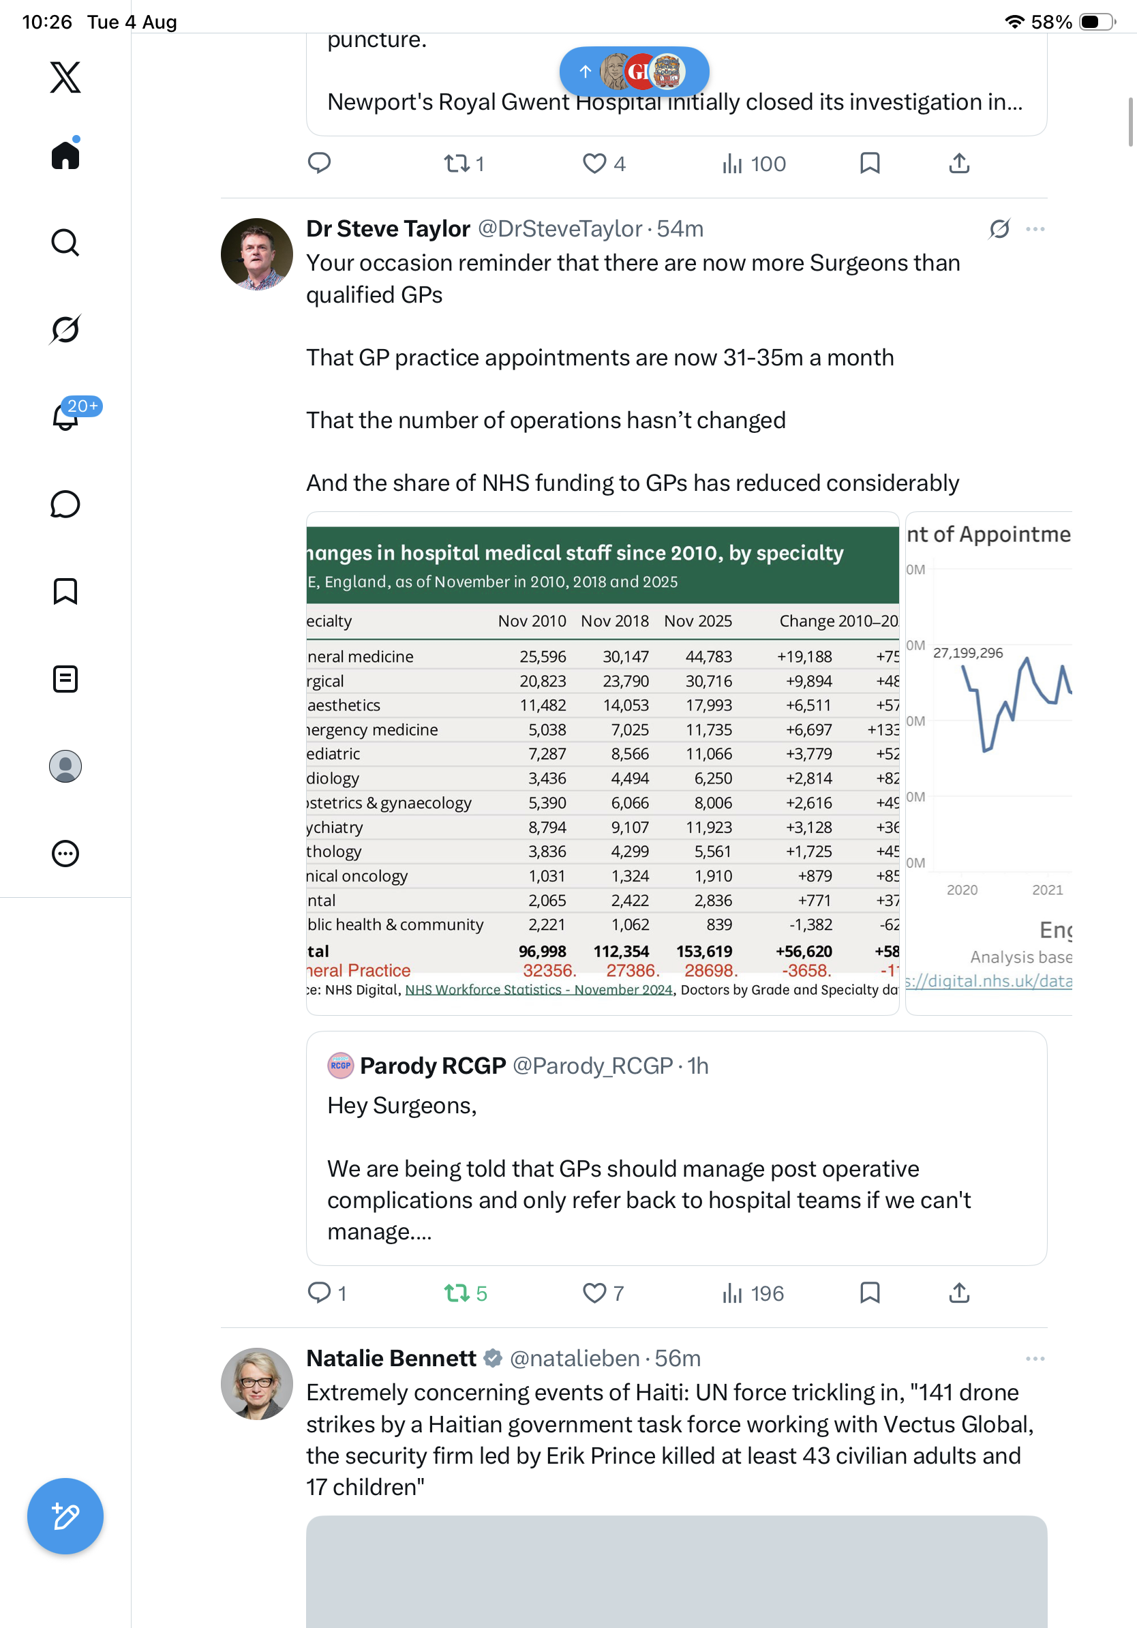Viewport: 1137px width, 1628px height.
Task: Open the Search magnifier in sidebar
Action: coord(65,243)
